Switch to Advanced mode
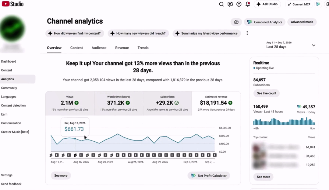329x190 pixels. tap(302, 22)
